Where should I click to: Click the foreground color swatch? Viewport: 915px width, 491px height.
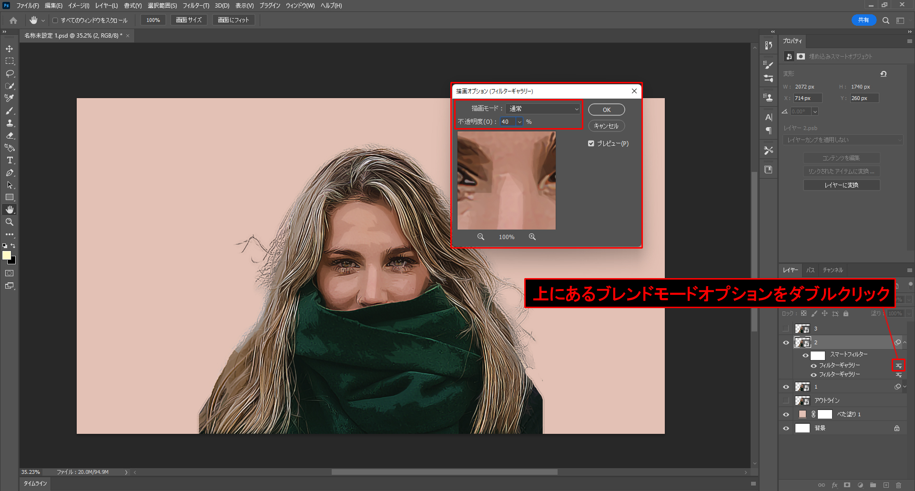pos(7,256)
